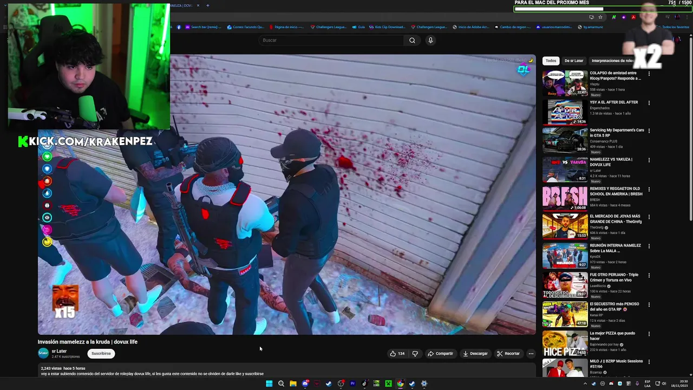Open options for Servicing My Department's Cars
This screenshot has height=390, width=693.
click(x=649, y=131)
